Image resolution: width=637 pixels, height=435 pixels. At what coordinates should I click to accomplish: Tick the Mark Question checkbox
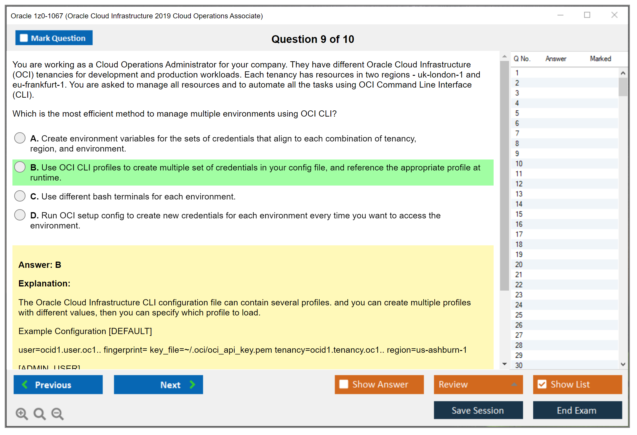coord(24,38)
